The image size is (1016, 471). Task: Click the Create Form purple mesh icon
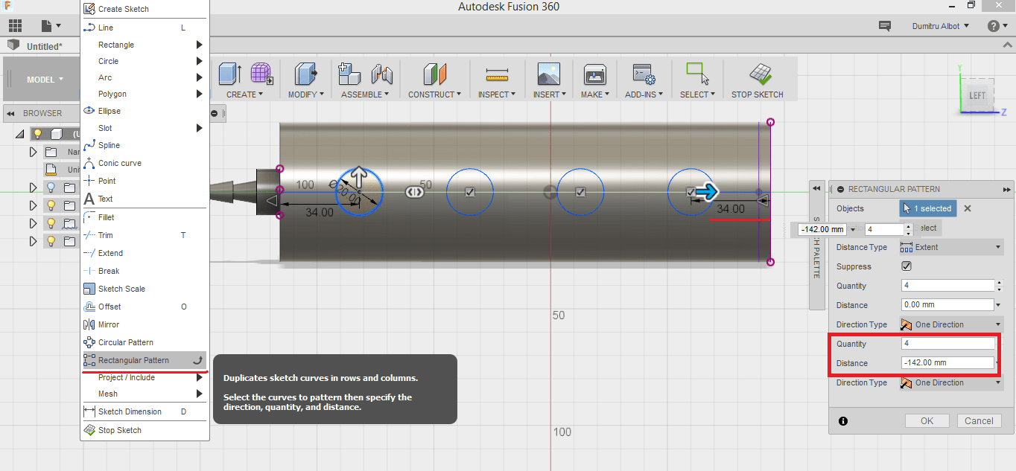click(261, 74)
